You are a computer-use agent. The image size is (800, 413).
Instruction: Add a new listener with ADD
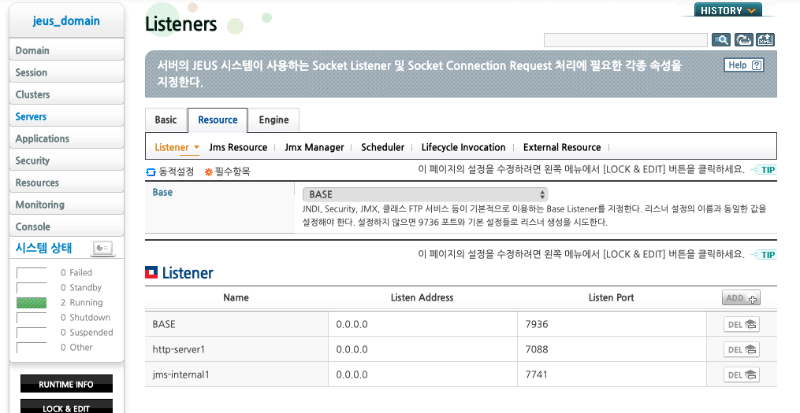pyautogui.click(x=742, y=298)
